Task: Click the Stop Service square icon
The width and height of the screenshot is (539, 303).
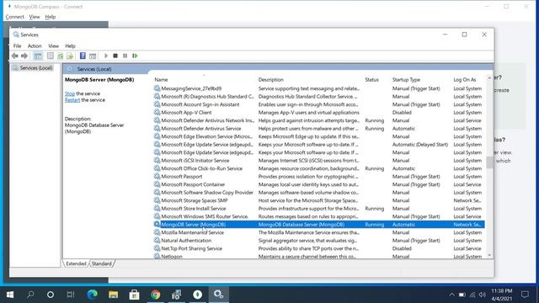Action: click(115, 56)
